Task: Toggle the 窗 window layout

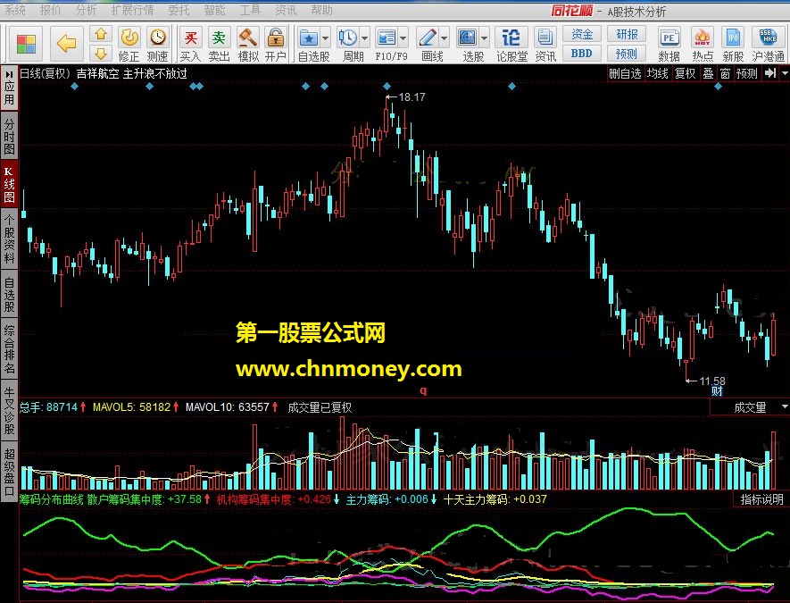Action: [725, 73]
